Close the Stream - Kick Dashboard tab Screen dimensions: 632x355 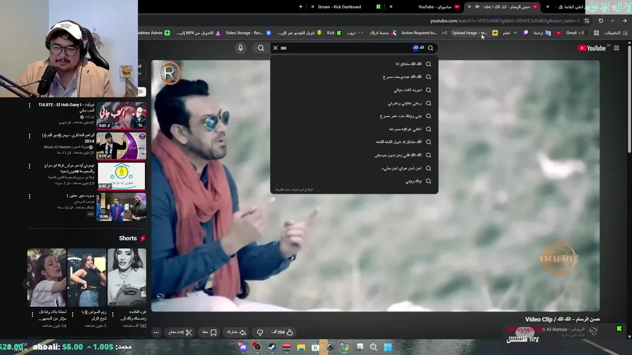coord(313,7)
